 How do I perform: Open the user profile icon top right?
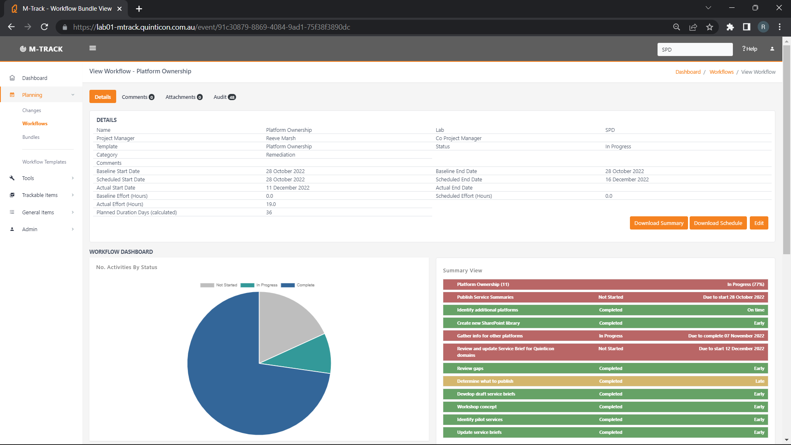tap(772, 49)
